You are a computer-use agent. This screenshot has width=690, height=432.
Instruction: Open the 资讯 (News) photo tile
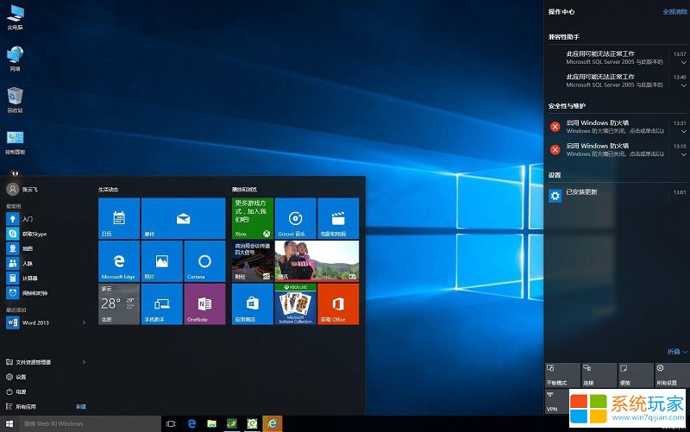click(x=317, y=261)
